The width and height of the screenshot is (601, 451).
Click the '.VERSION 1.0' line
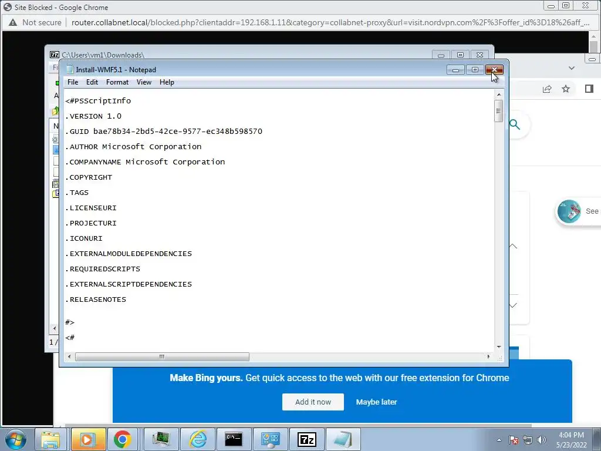pyautogui.click(x=93, y=116)
